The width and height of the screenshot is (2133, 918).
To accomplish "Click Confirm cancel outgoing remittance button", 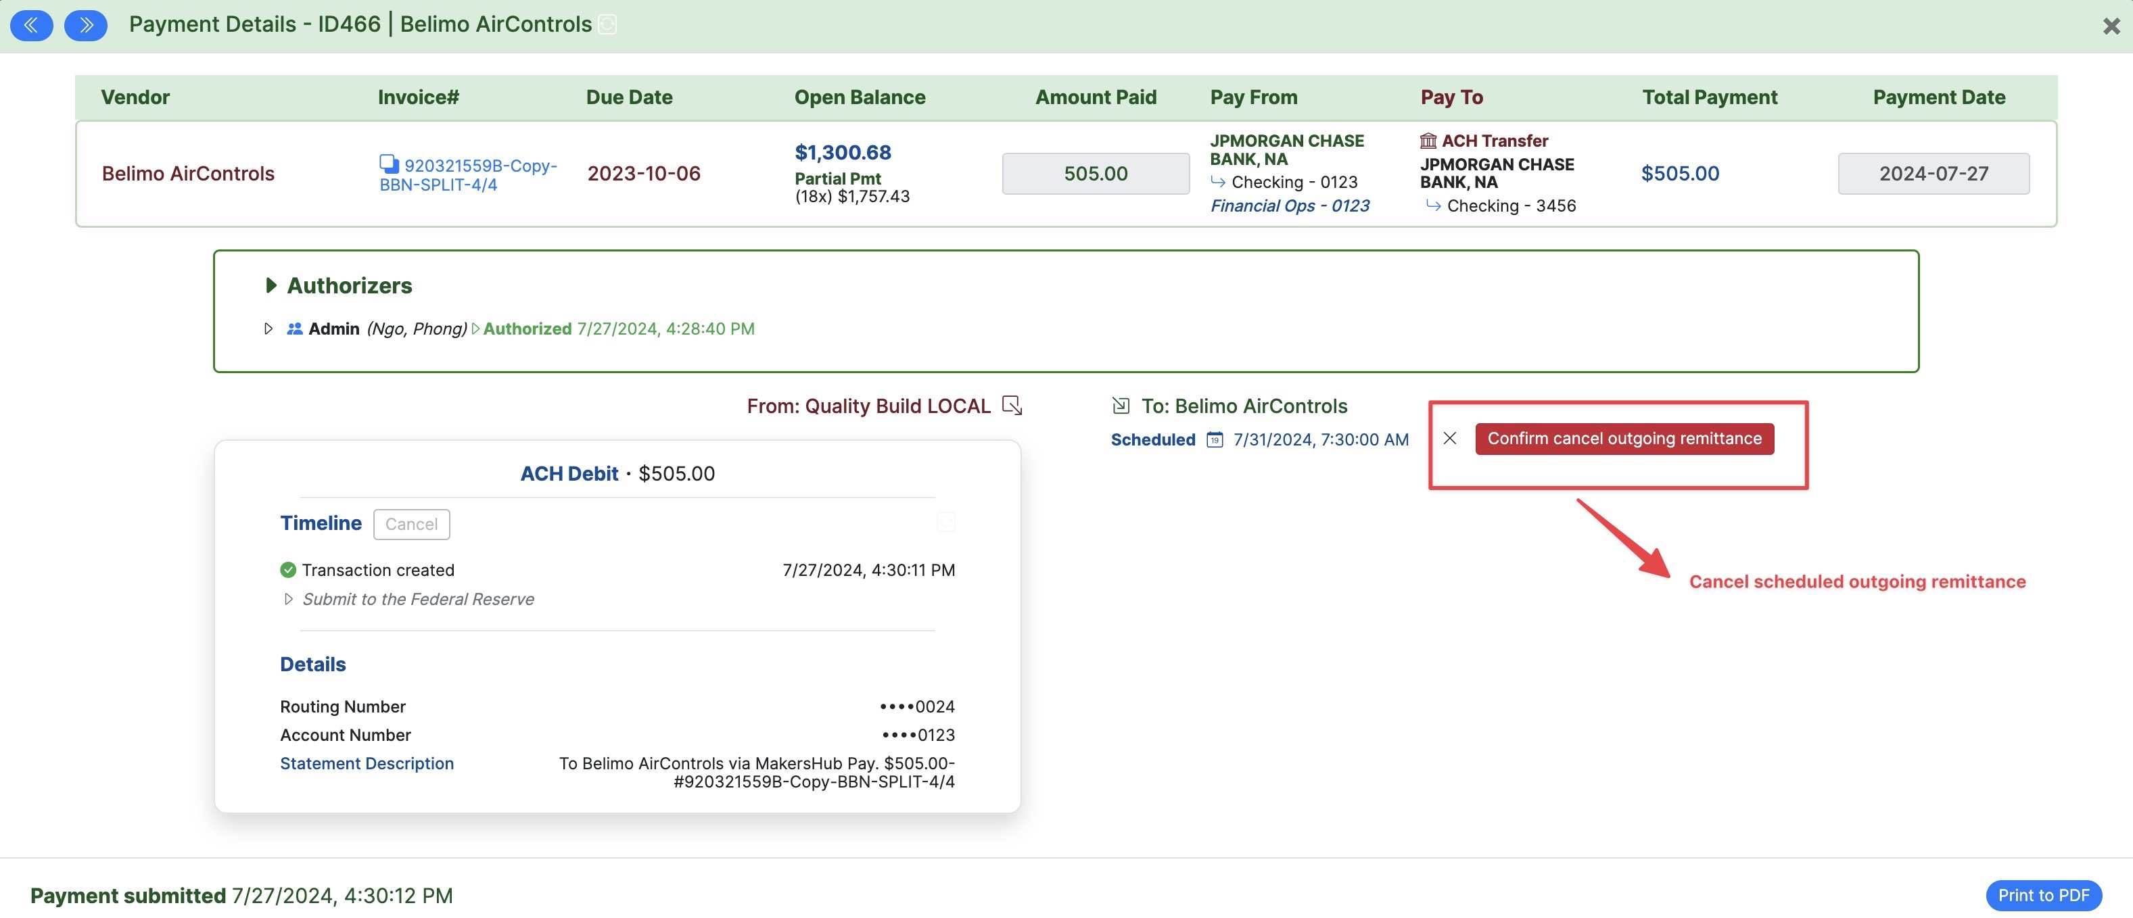I will point(1624,439).
